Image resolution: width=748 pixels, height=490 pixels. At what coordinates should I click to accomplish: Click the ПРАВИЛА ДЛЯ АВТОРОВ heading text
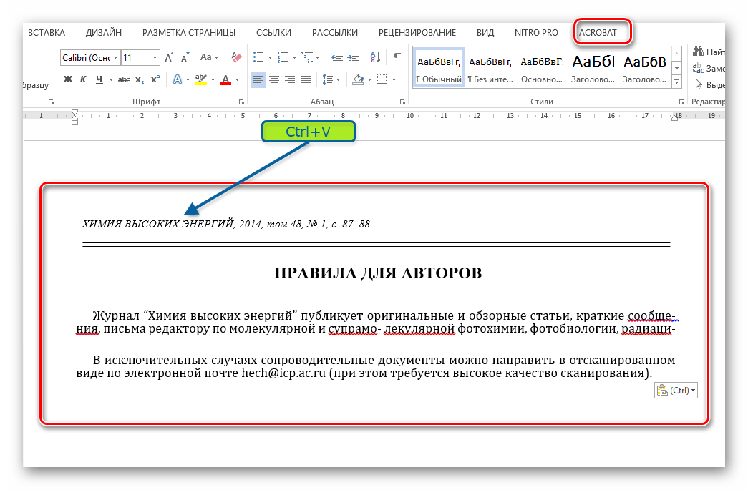378,273
